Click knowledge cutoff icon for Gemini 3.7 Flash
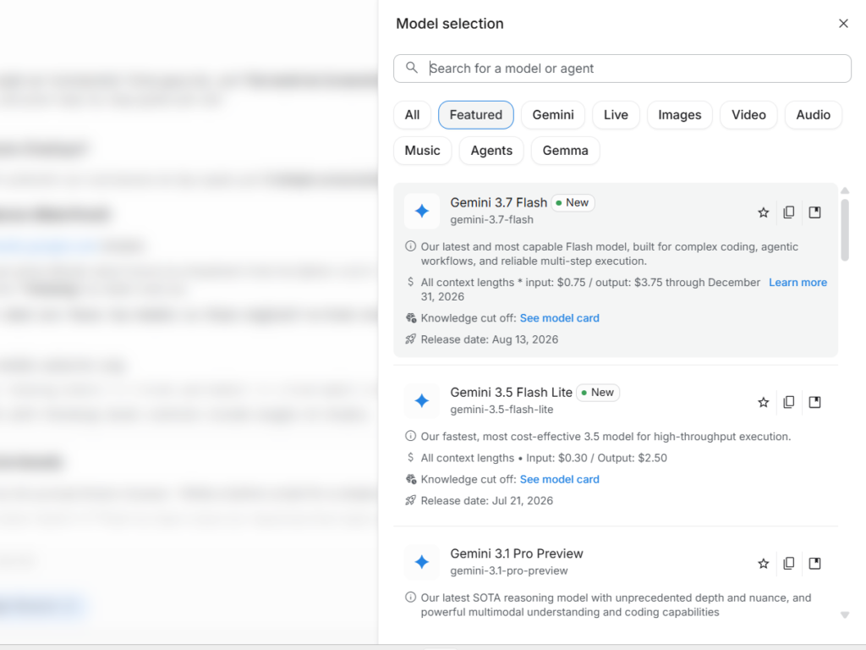 pos(411,318)
